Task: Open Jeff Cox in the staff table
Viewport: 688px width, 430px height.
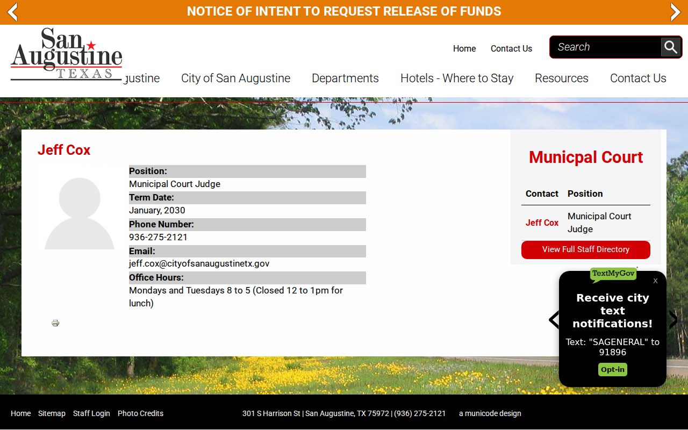Action: (542, 223)
